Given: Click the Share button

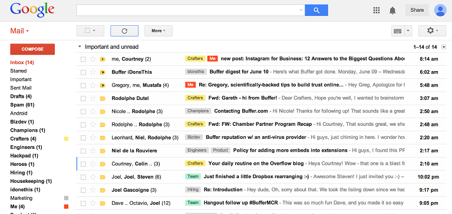Looking at the screenshot, I should tap(417, 10).
